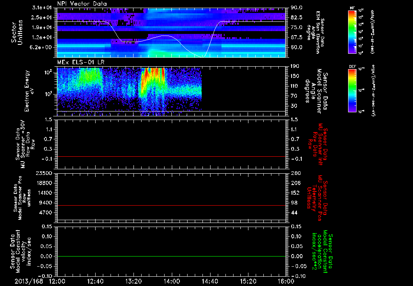Click the 15:20 time axis label
413x286 pixels.
[248, 281]
